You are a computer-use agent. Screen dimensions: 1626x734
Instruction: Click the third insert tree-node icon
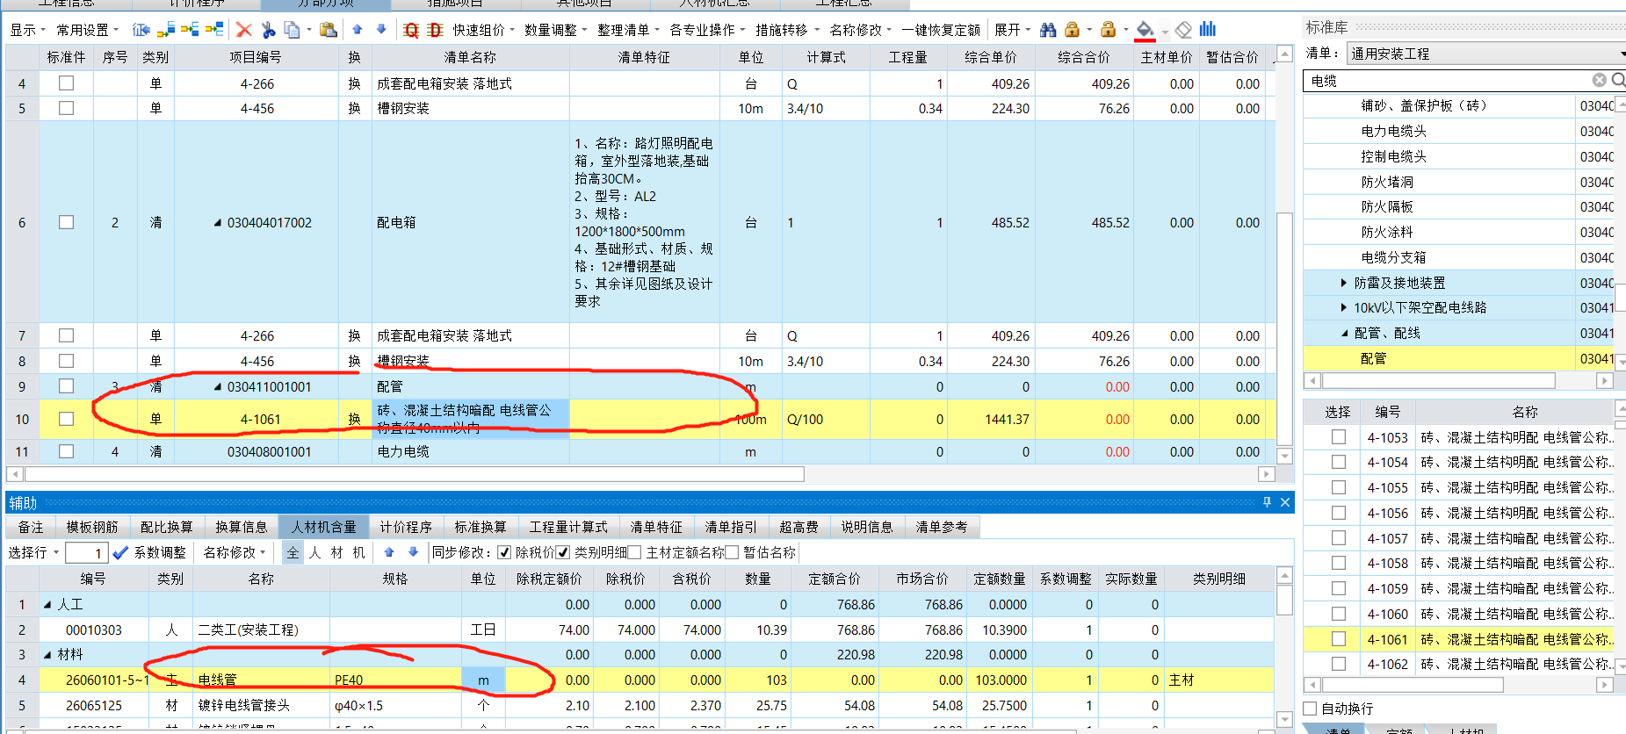click(x=190, y=30)
